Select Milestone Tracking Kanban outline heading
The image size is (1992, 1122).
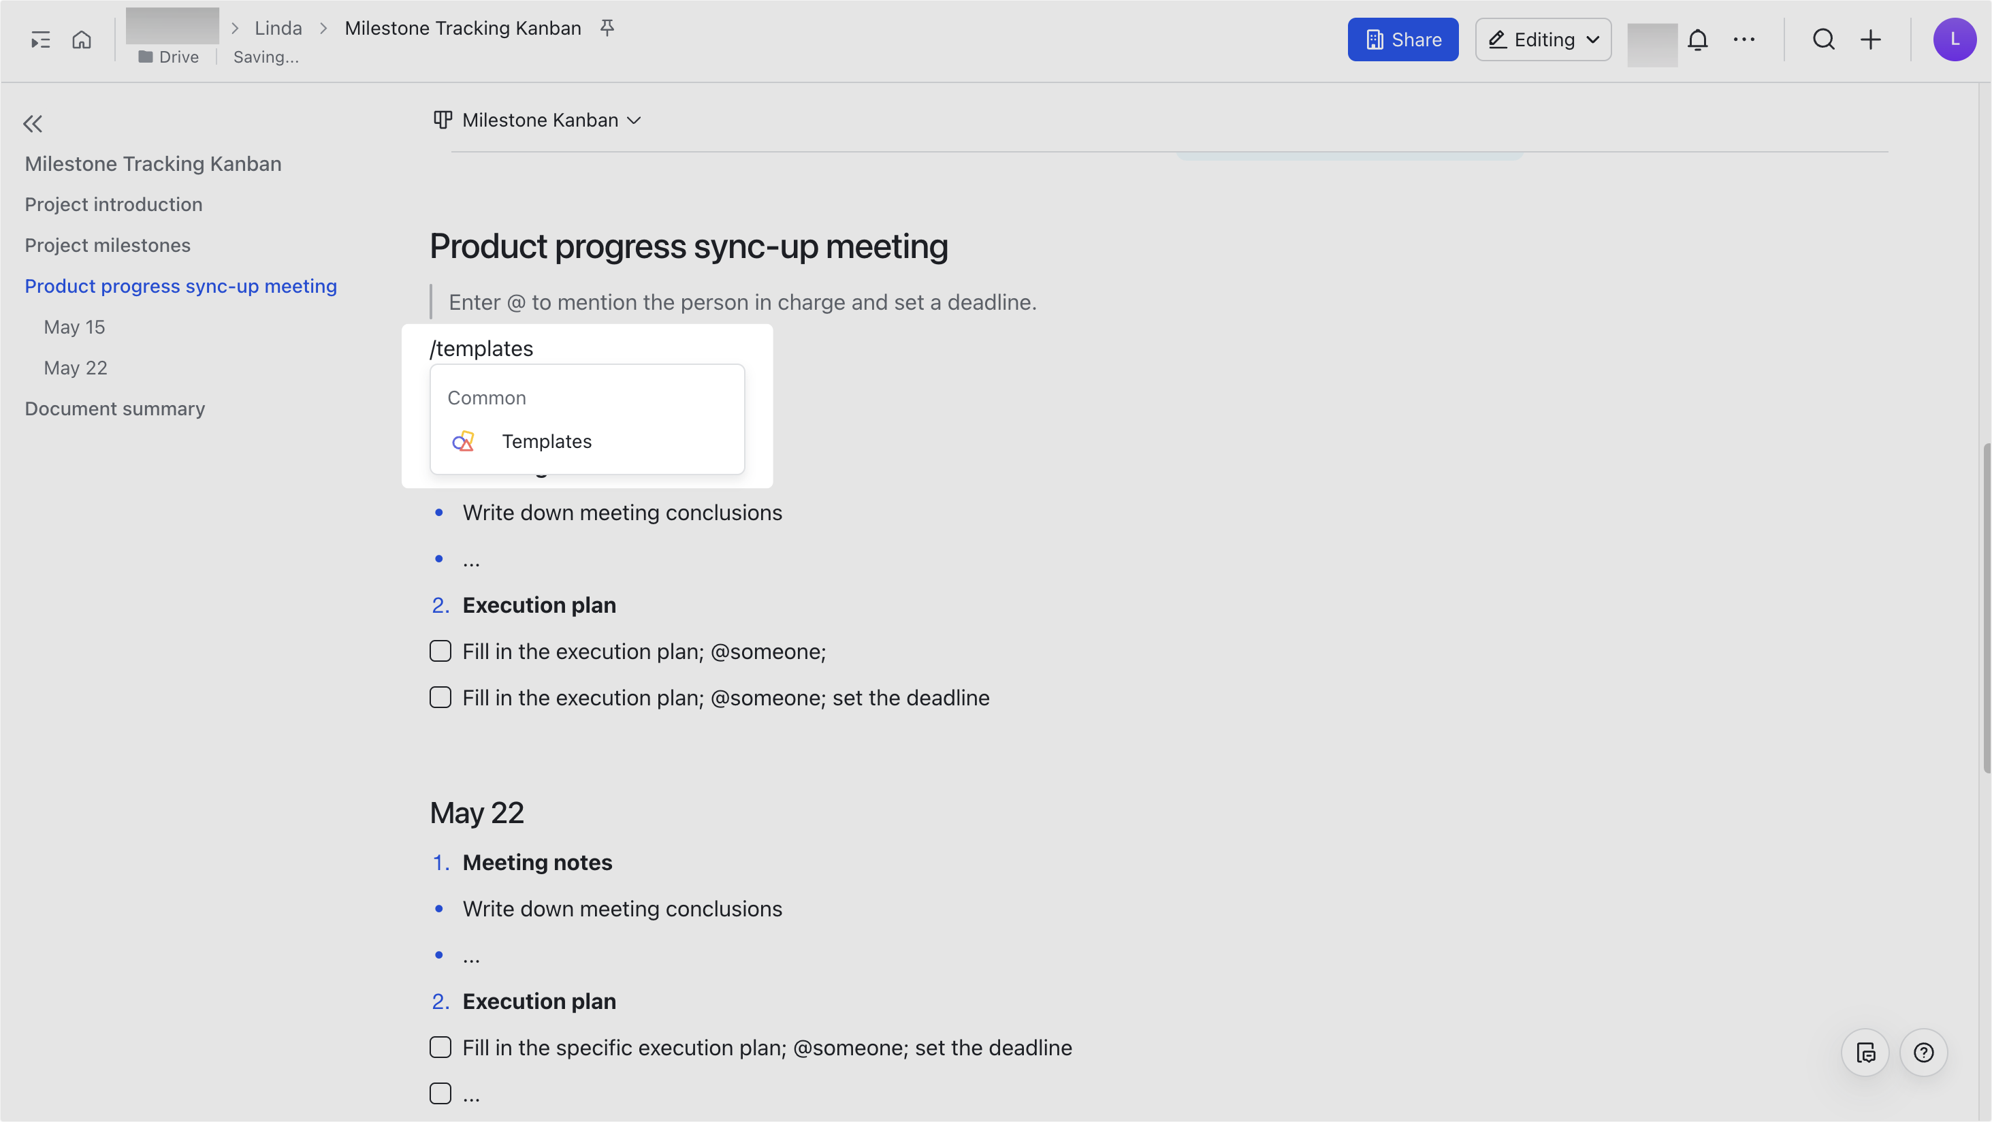tap(153, 164)
